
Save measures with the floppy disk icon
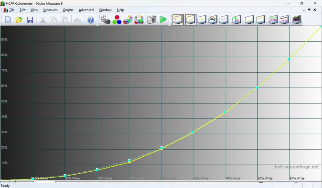(30, 20)
